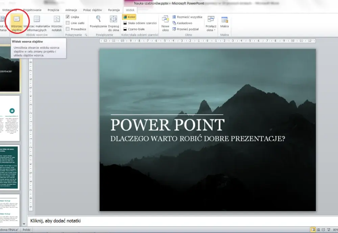Click Dopasuj do okna icon

[113, 19]
